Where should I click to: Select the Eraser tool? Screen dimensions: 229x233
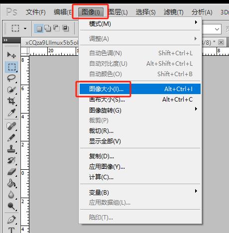click(x=11, y=172)
